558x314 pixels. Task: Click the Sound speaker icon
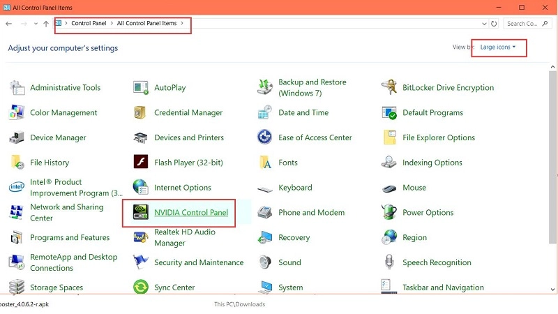pyautogui.click(x=265, y=263)
